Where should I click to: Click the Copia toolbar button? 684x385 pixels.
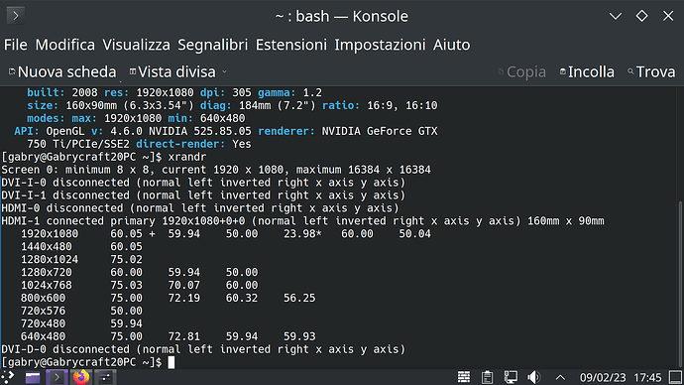pyautogui.click(x=521, y=72)
